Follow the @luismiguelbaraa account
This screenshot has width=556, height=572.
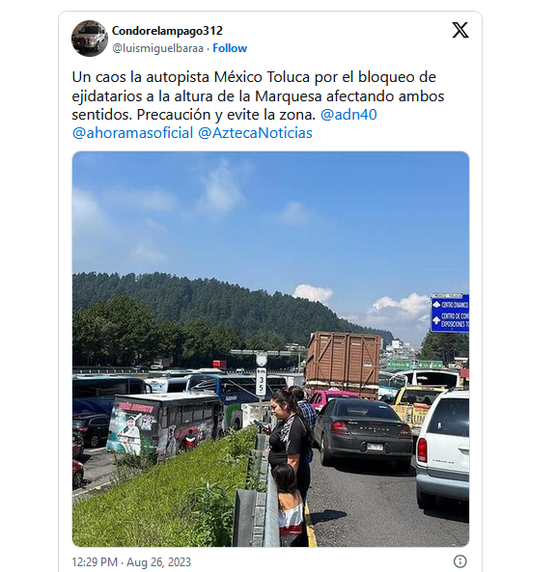pyautogui.click(x=230, y=48)
